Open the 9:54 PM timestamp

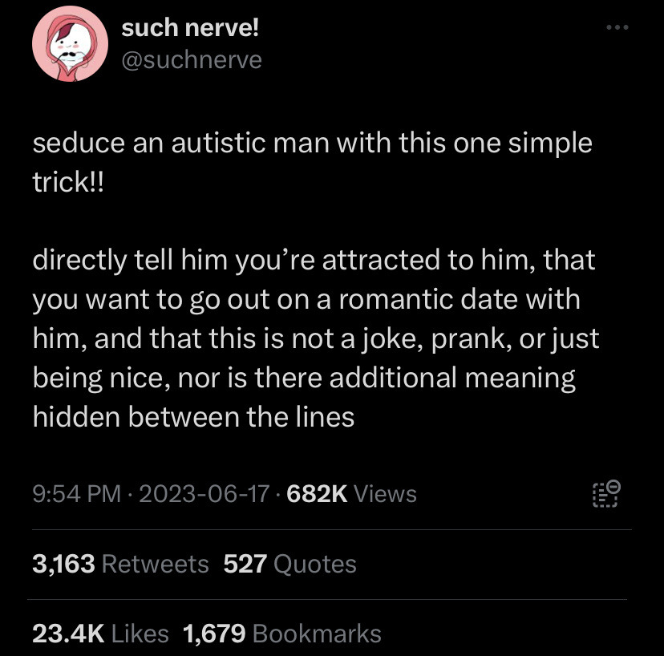coord(77,494)
